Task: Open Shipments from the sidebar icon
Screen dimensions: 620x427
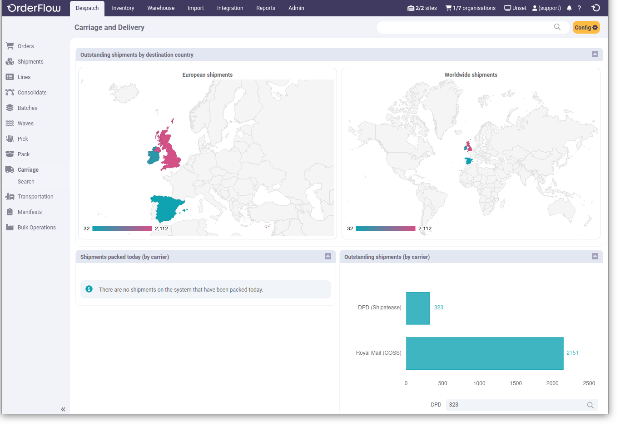Action: [x=10, y=61]
